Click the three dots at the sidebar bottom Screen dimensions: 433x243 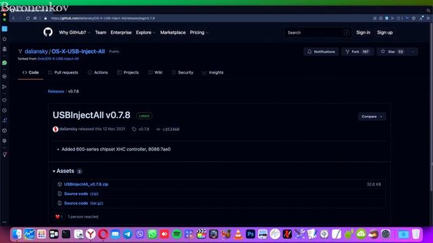click(5, 222)
